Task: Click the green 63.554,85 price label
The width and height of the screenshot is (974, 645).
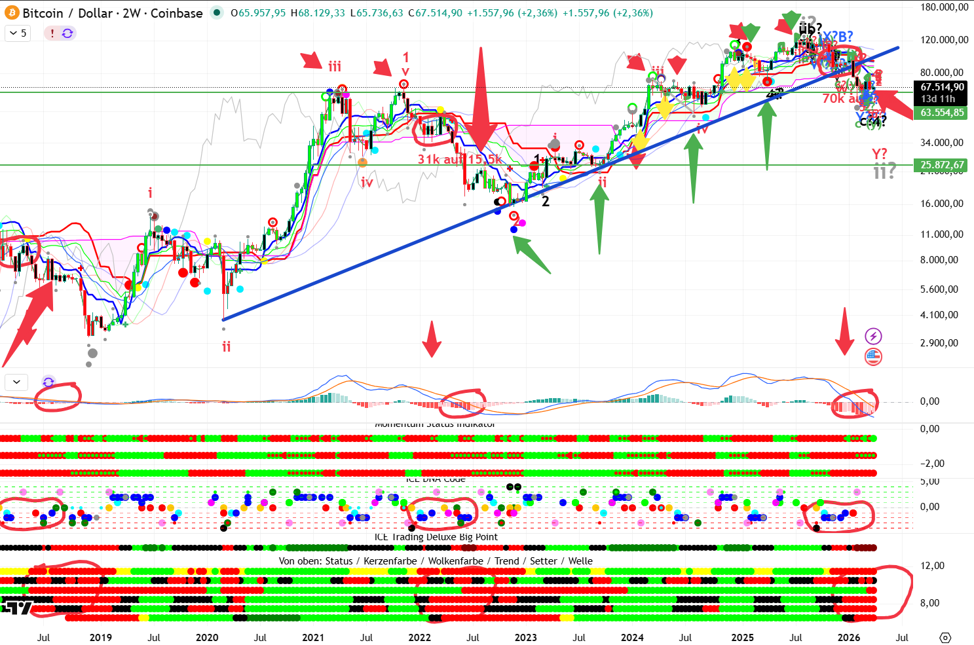Action: coord(942,113)
